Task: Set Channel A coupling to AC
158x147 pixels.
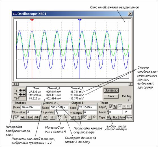Action: click(x=45, y=118)
